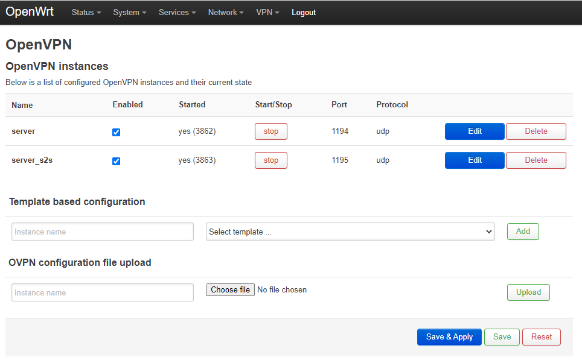The image size is (582, 363).
Task: Edit the server instance
Action: tap(475, 131)
